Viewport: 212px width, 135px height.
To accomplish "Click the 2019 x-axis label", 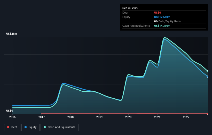I will tap(99, 117).
